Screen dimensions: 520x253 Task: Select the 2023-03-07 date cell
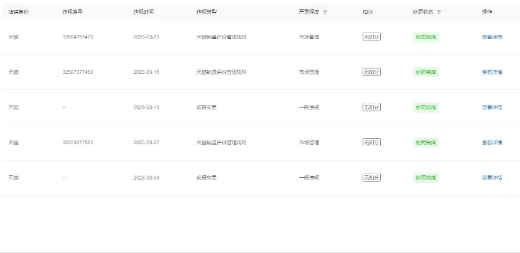tap(146, 142)
